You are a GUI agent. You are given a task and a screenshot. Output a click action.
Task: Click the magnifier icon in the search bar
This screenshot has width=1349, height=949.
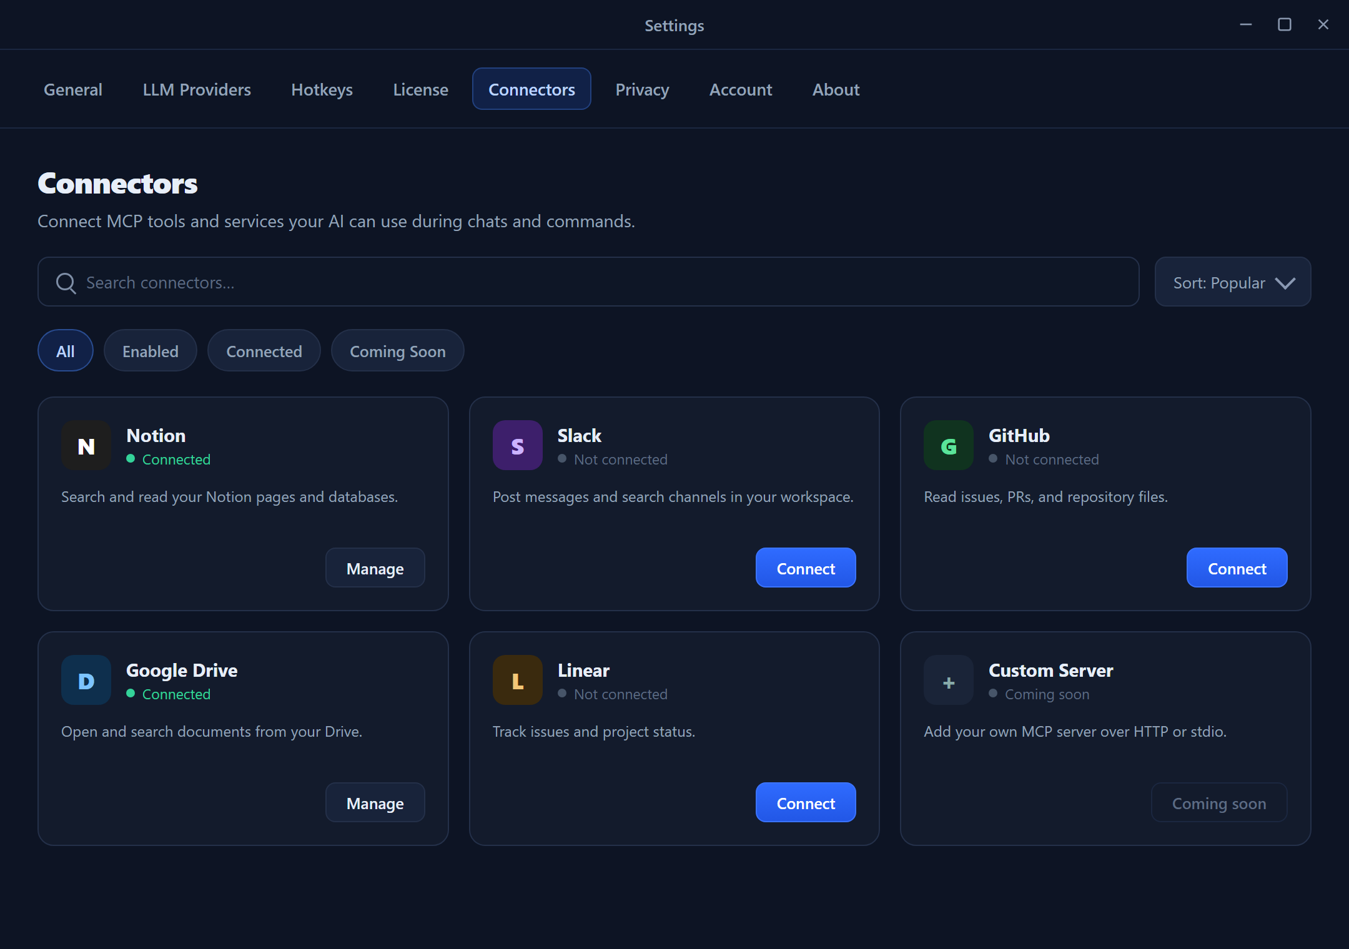coord(66,283)
